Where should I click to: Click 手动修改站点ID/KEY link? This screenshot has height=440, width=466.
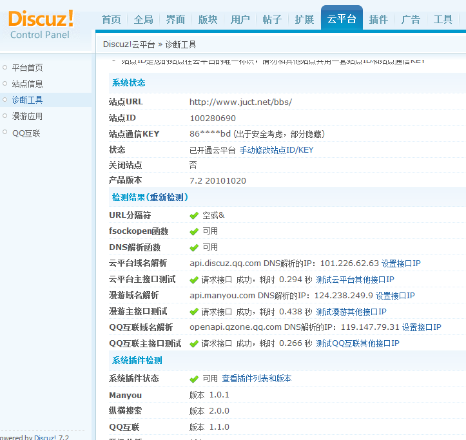tap(277, 150)
